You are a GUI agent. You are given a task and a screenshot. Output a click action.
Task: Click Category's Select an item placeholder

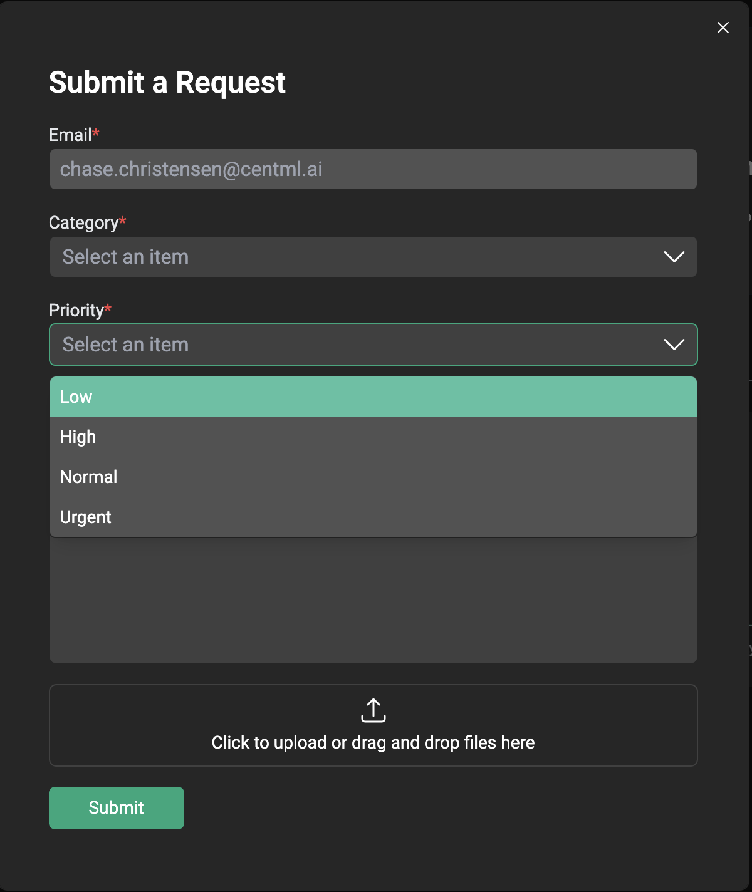pos(125,257)
